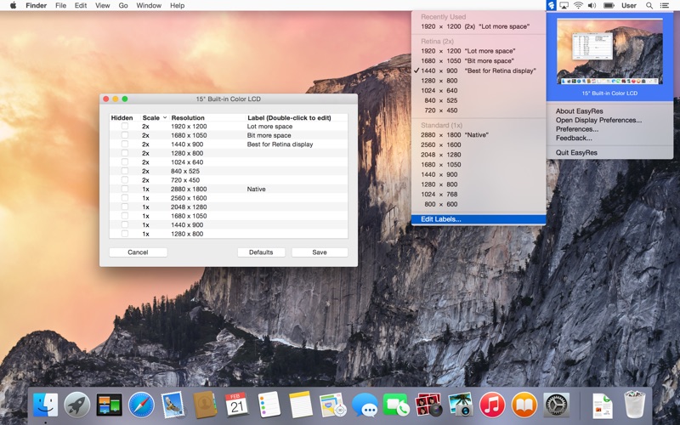The image size is (680, 425).
Task: Open Contacts book in the Dock
Action: click(205, 405)
